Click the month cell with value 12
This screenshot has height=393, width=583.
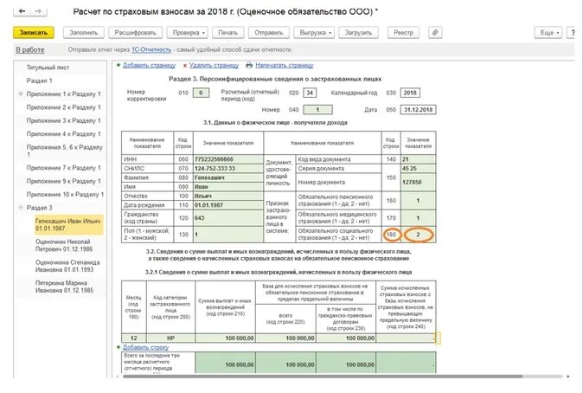tap(134, 338)
